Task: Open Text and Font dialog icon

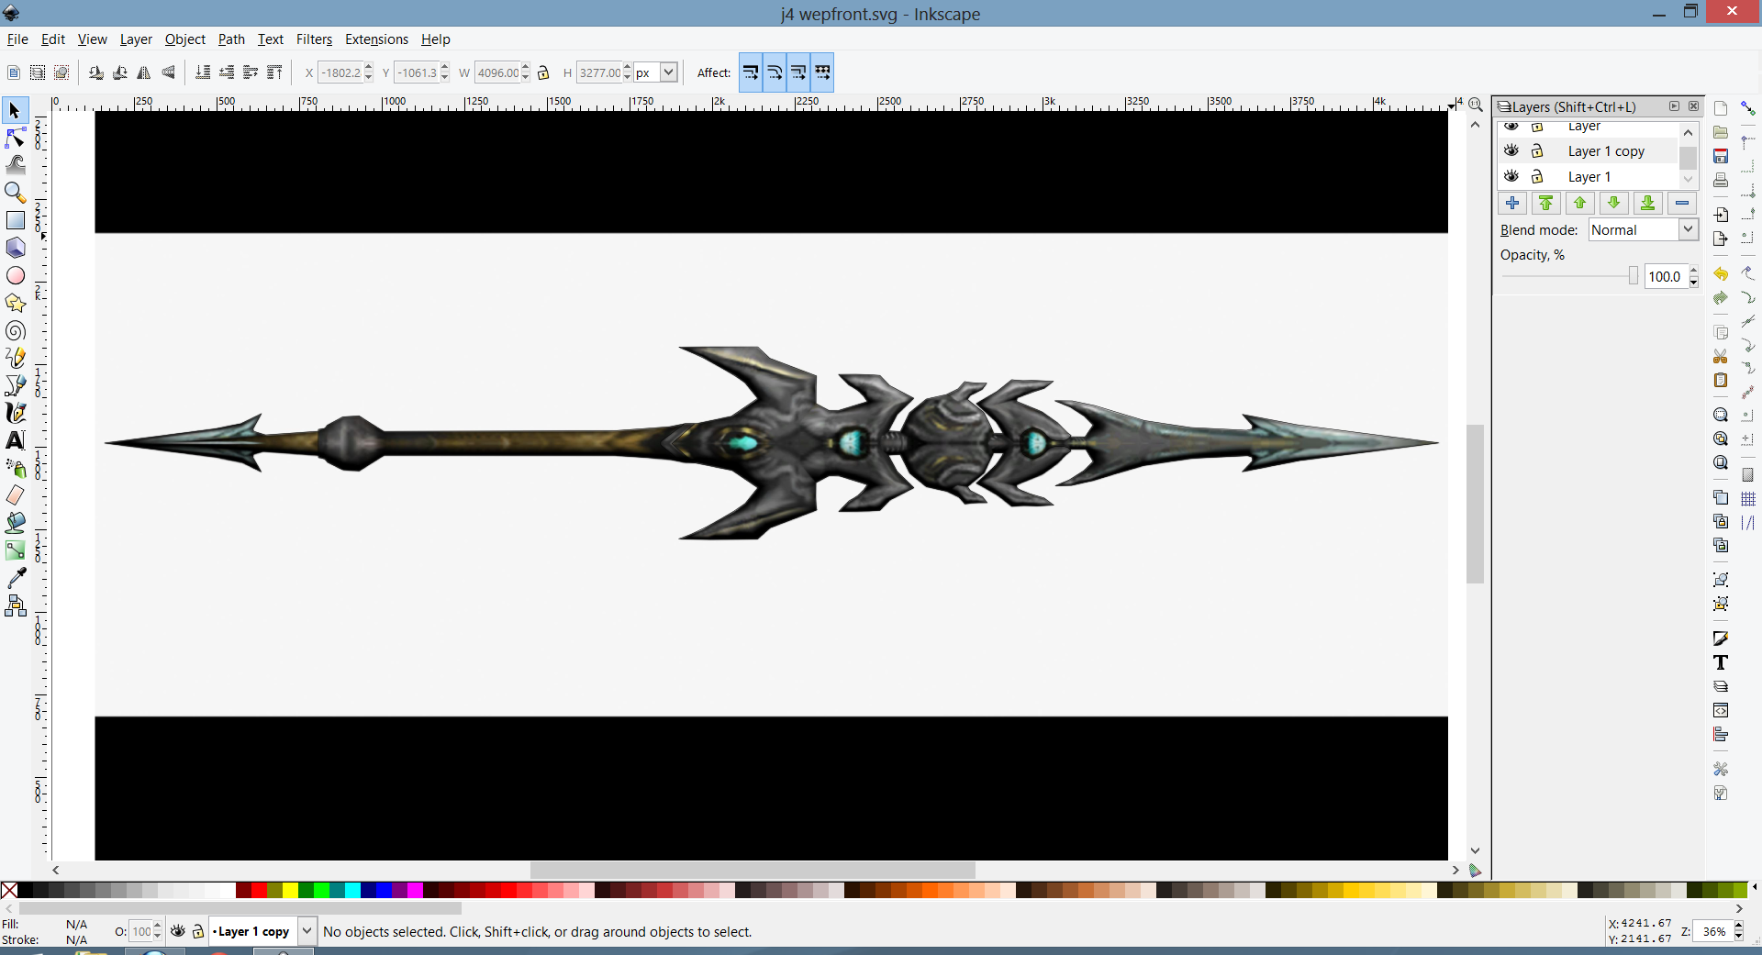Action: pos(1721,662)
